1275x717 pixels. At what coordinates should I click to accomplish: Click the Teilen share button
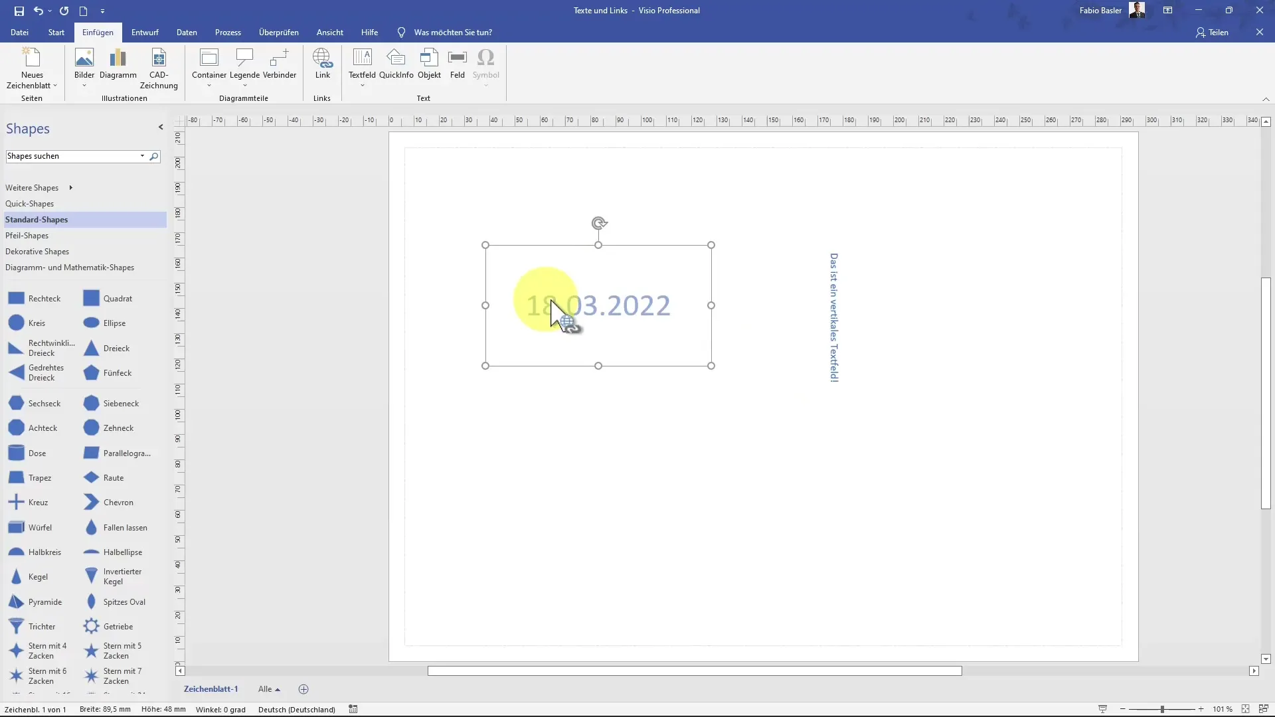1213,32
